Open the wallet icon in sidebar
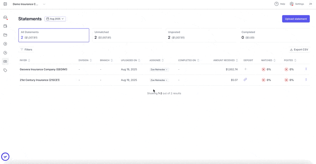316x164 pixels. click(5, 26)
